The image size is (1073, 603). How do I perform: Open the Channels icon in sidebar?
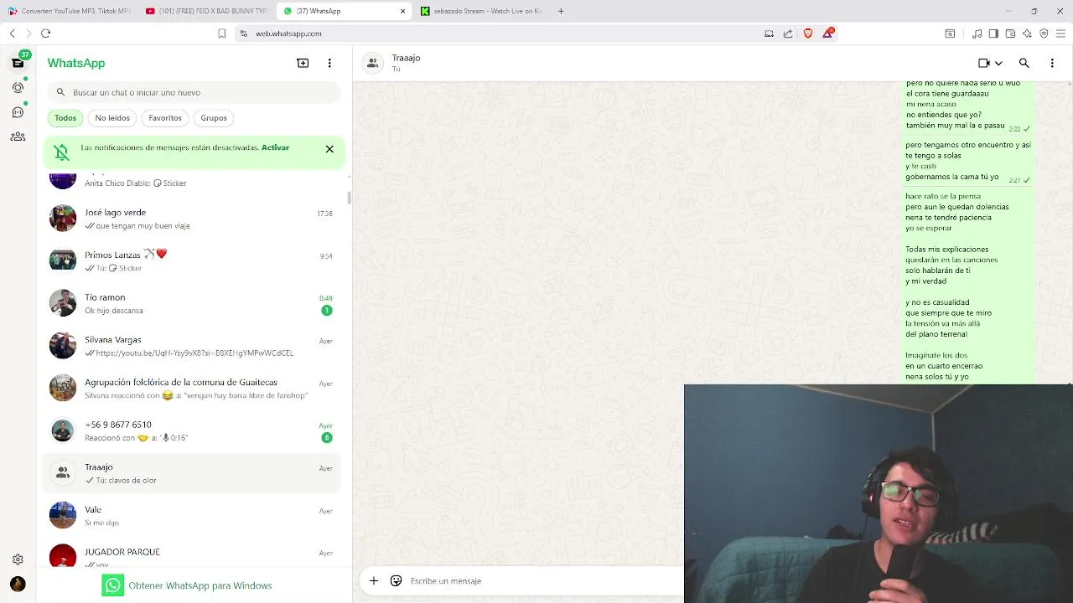18,112
